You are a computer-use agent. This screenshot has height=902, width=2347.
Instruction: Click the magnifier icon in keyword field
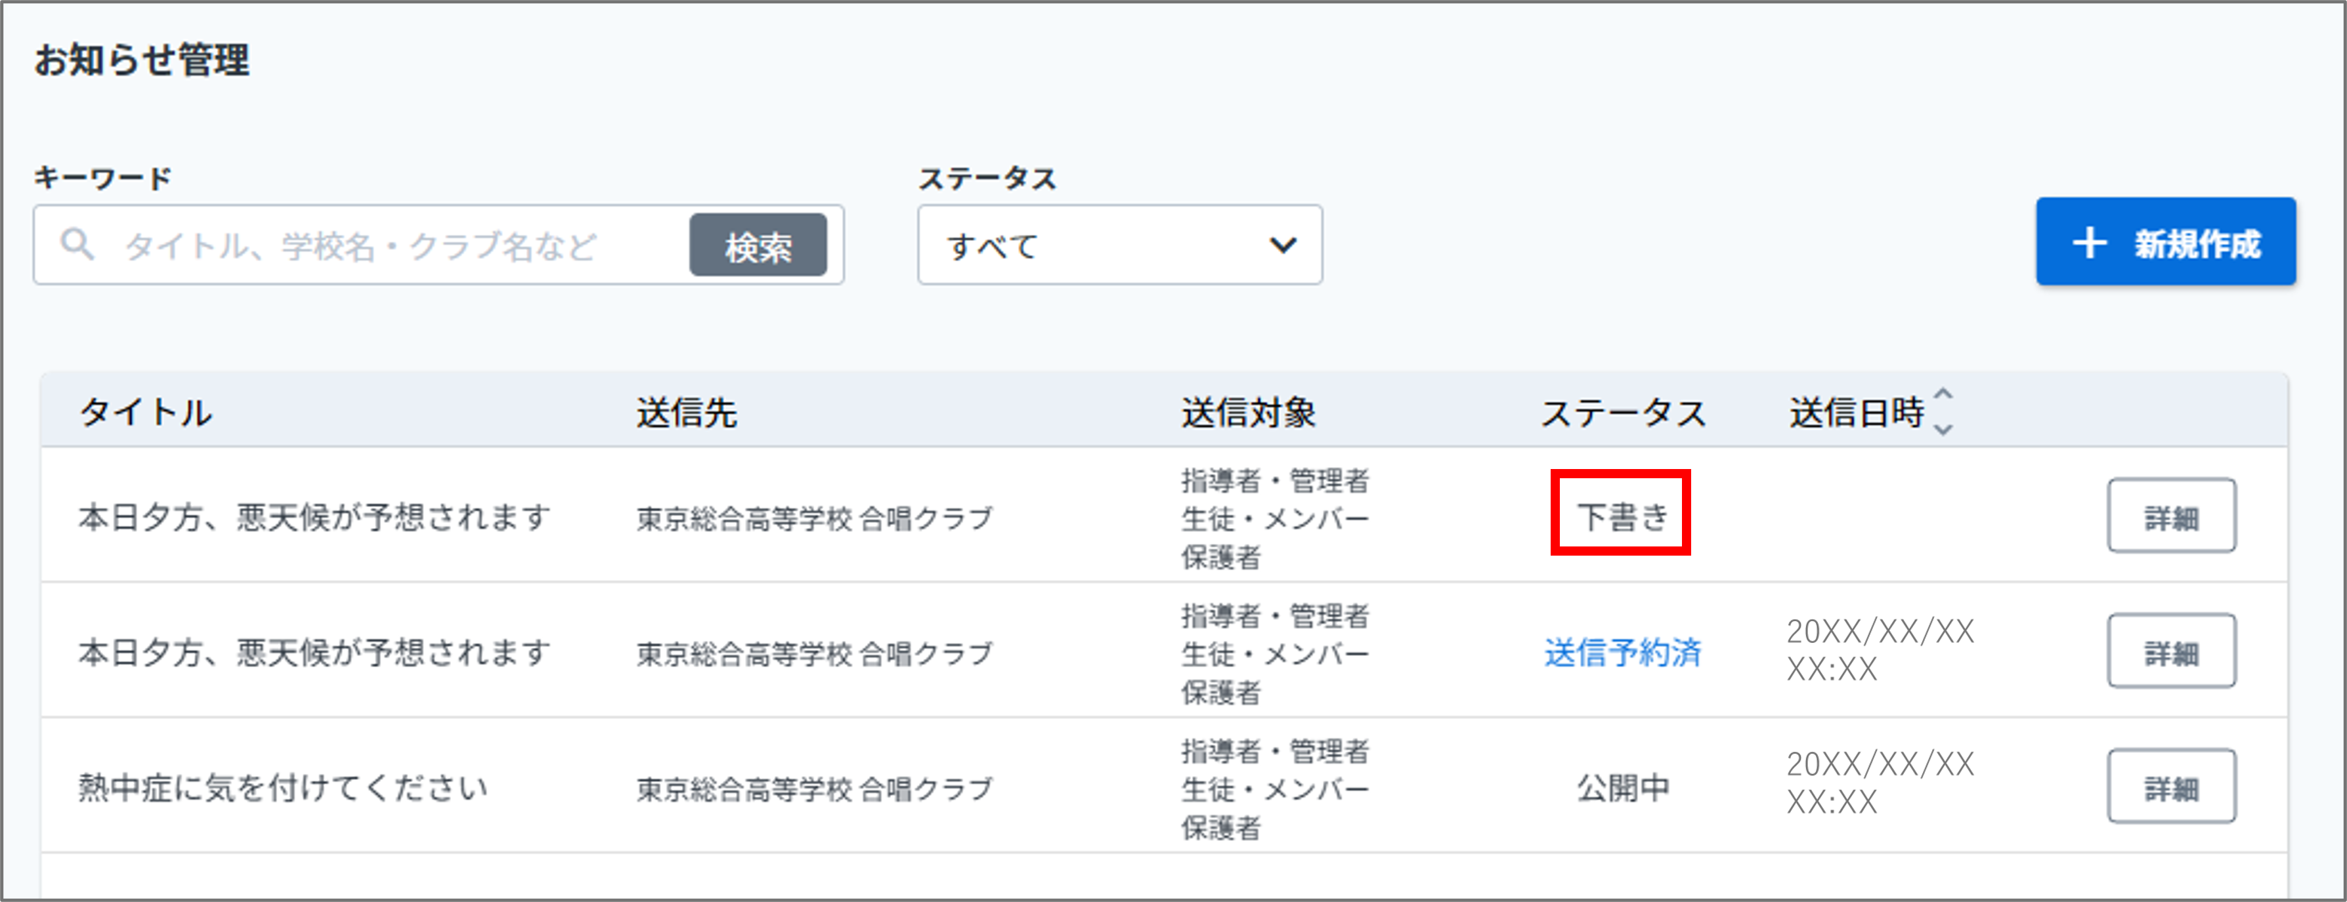pyautogui.click(x=77, y=244)
